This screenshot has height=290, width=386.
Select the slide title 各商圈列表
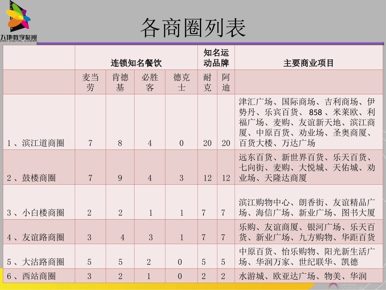193,28
